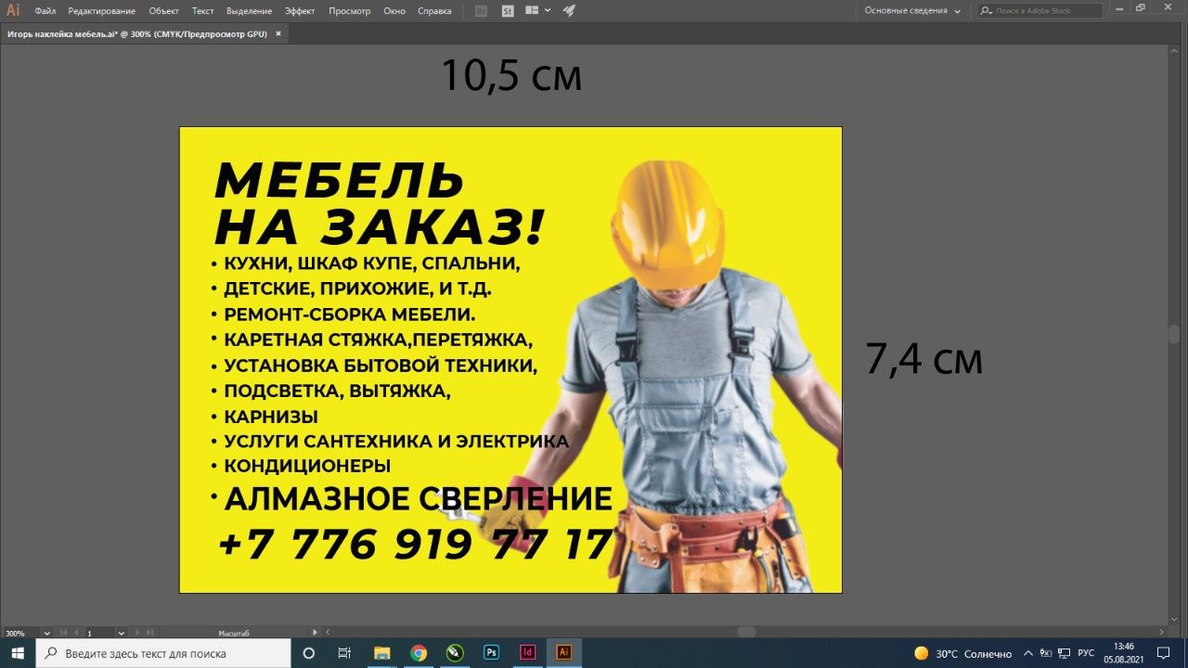Open the Файл menu
1188x668 pixels.
pyautogui.click(x=45, y=11)
